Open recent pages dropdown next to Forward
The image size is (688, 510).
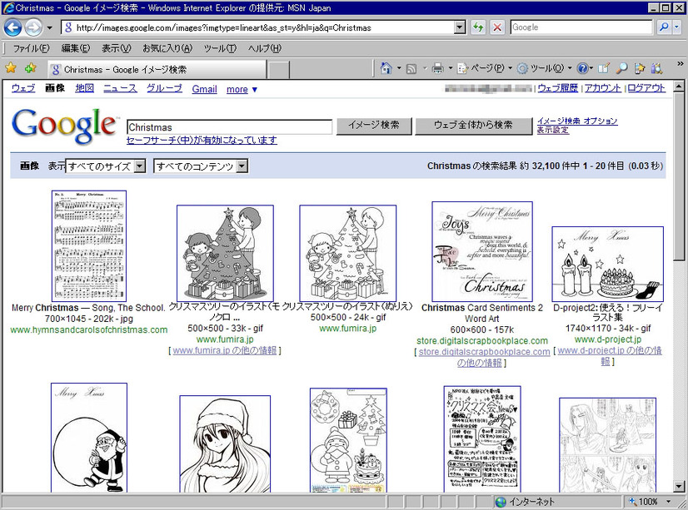tap(49, 27)
